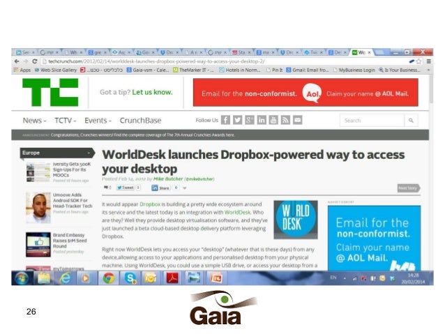This screenshot has height=334, width=445.
Task: Open Windows Media Player taskbar icon
Action: click(85, 278)
